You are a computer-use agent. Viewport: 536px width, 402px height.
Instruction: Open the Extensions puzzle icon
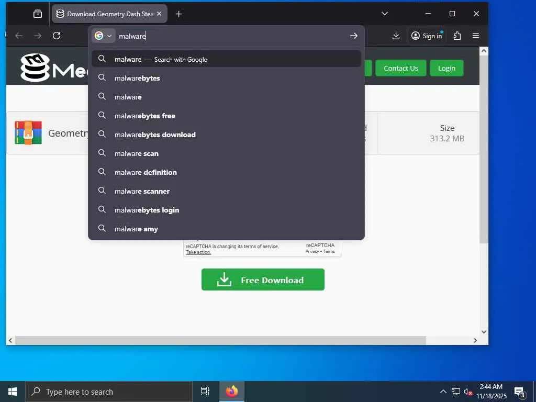point(457,36)
